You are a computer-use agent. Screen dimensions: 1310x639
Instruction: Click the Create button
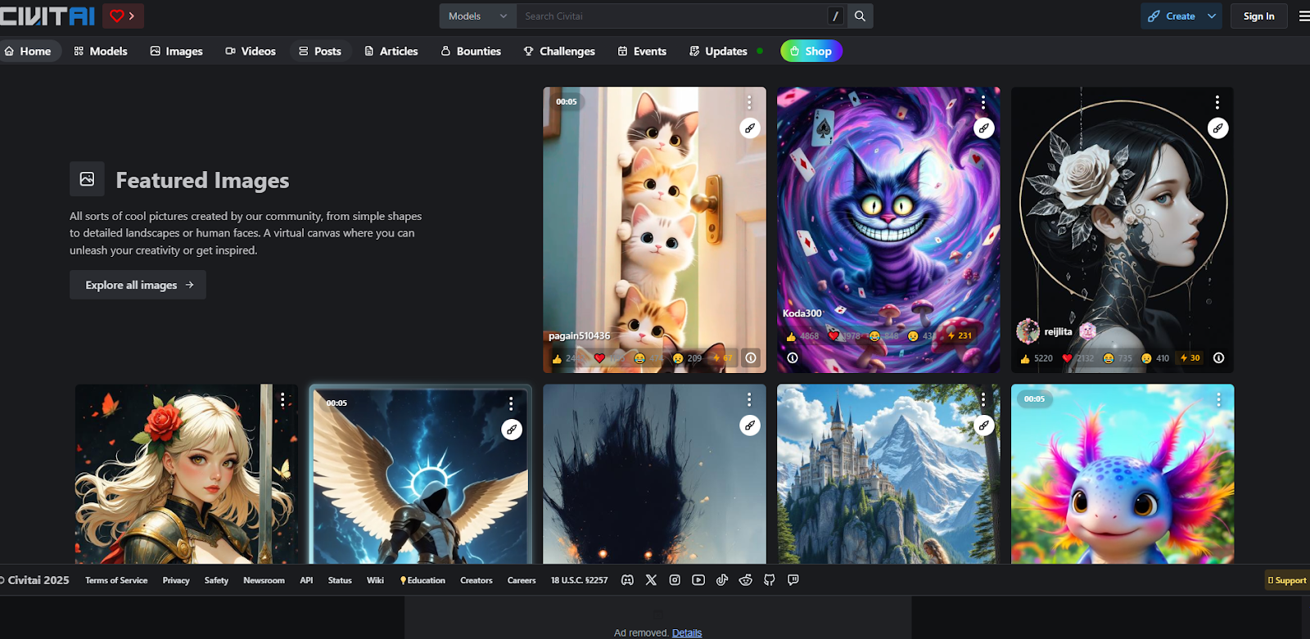1172,16
